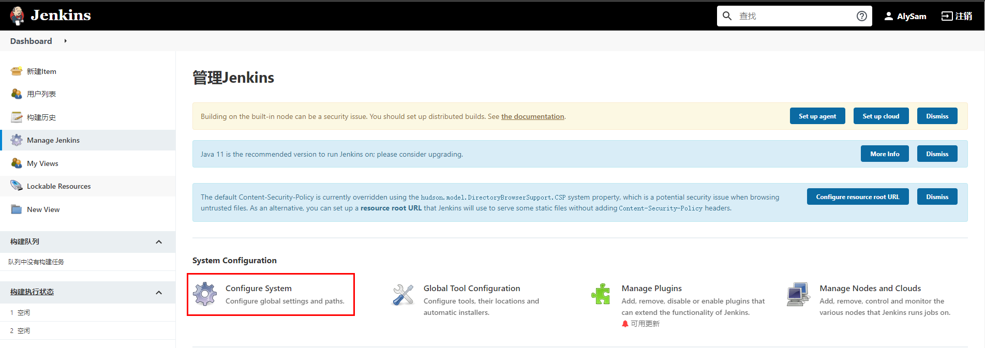
Task: Open the documentation link
Action: [x=532, y=116]
